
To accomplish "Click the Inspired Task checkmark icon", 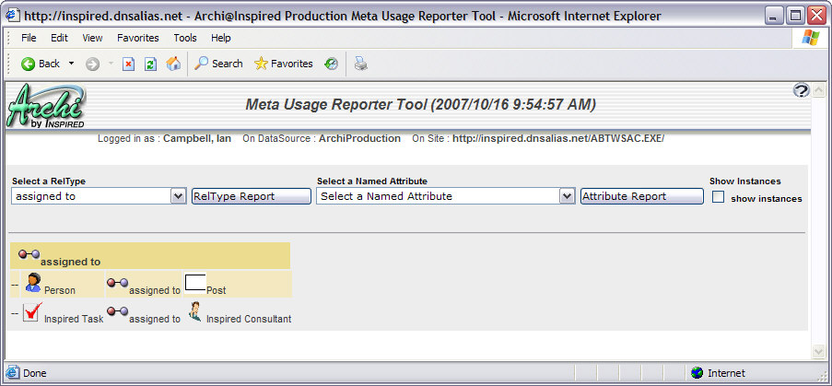I will click(32, 312).
